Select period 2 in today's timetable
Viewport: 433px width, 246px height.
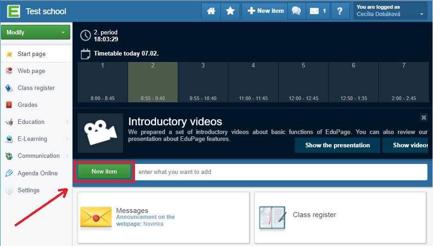tap(153, 83)
